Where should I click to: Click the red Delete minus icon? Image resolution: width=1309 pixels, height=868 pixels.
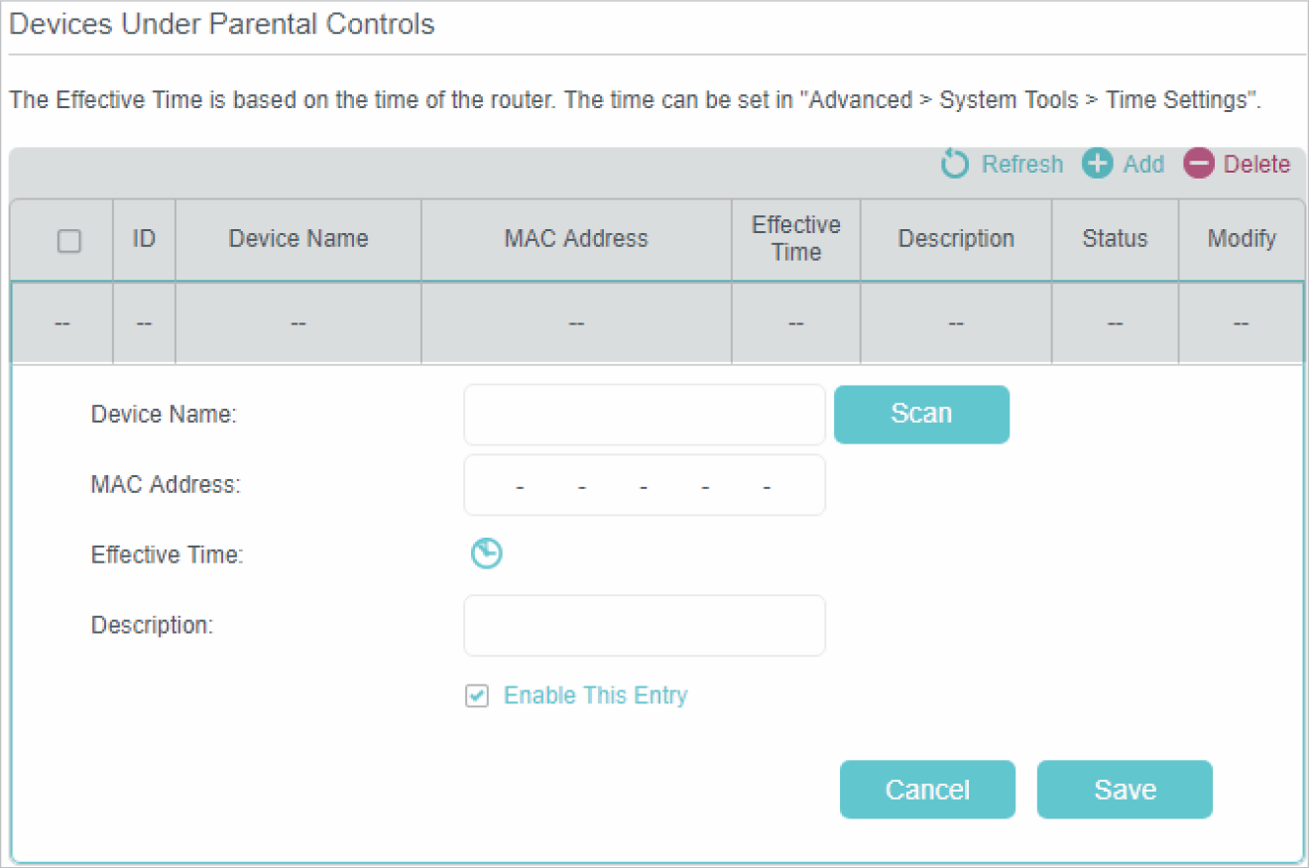[1198, 164]
